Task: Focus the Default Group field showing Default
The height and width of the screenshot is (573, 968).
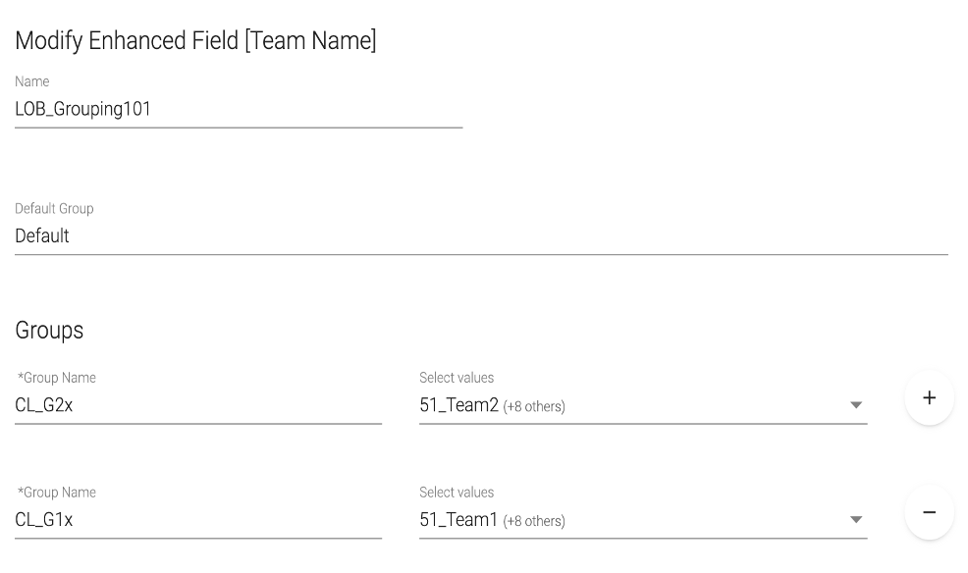Action: click(x=481, y=236)
